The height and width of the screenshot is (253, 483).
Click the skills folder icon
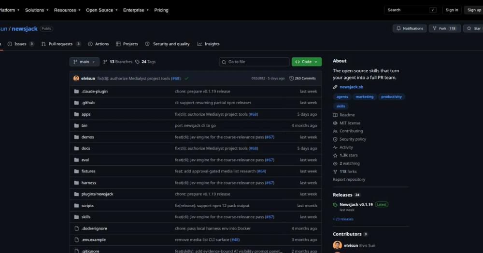point(76,217)
